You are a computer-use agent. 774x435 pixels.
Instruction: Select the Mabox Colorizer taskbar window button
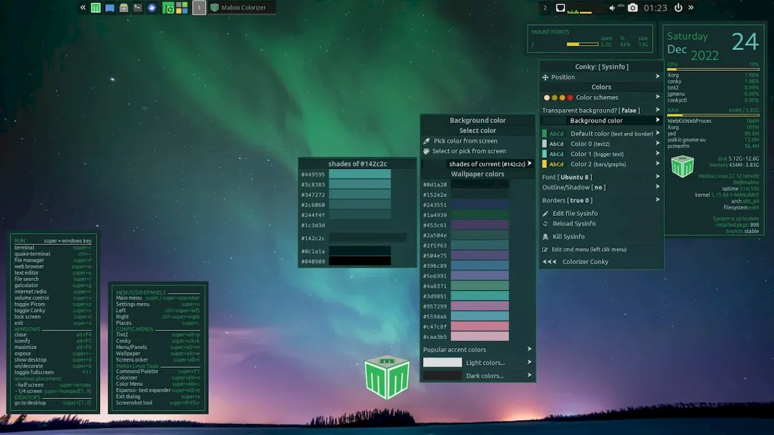point(242,8)
